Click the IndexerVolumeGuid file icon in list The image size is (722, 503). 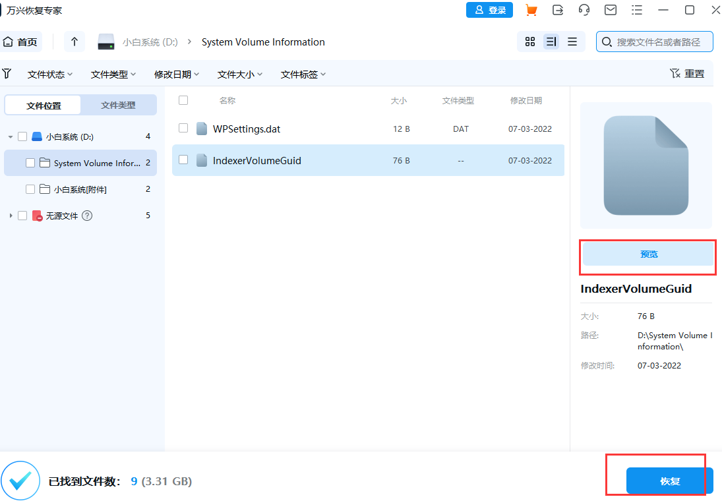pos(202,161)
